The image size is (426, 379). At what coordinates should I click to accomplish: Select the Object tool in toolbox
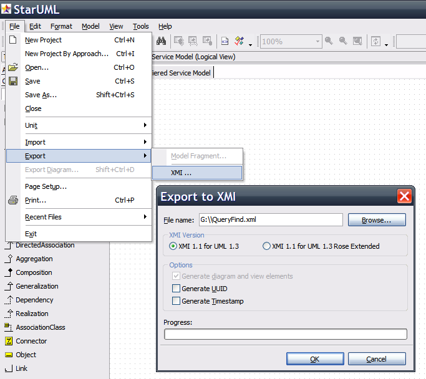[26, 355]
